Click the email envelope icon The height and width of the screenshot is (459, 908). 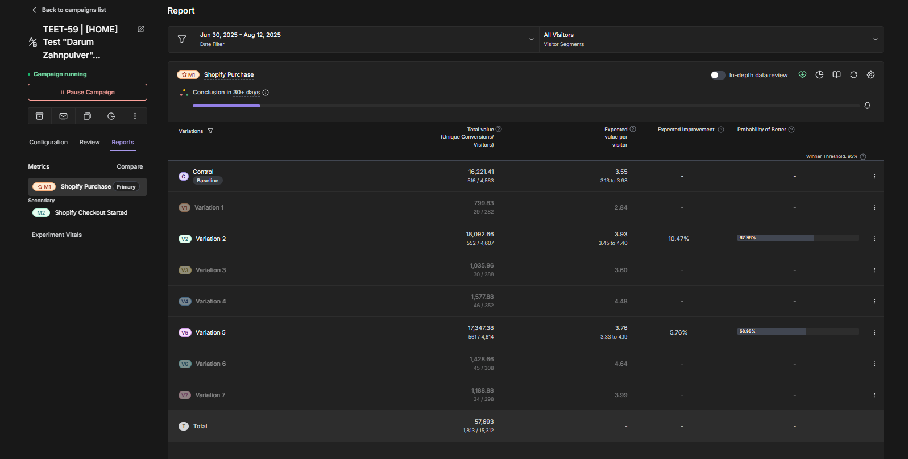[x=64, y=116]
